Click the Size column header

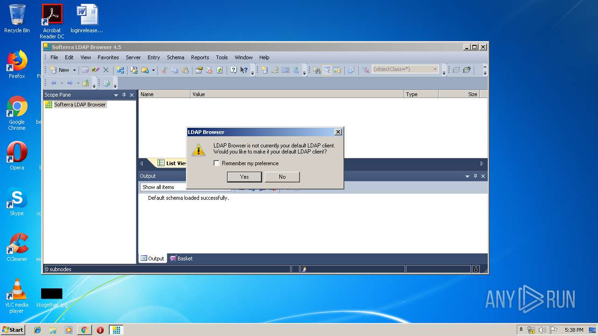coord(459,94)
